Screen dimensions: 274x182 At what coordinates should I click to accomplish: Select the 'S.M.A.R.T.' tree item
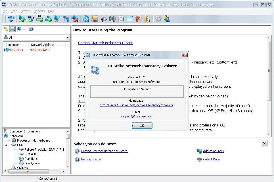click(32, 154)
